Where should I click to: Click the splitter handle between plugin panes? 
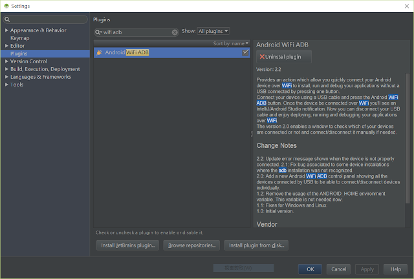tap(252, 134)
